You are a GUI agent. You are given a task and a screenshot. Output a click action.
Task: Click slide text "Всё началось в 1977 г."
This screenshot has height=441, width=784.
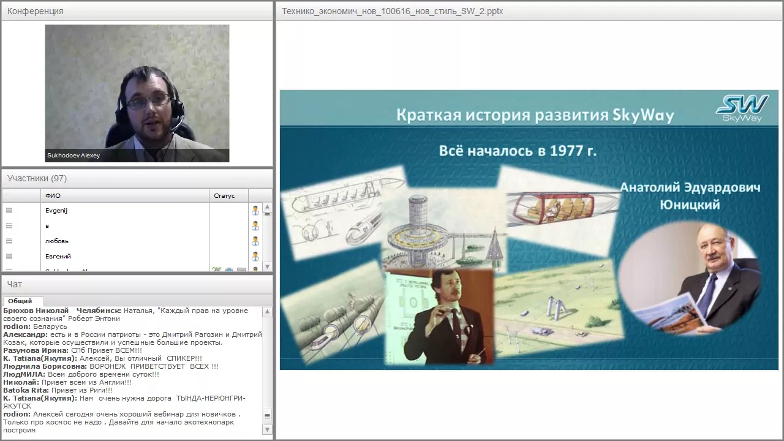(x=518, y=151)
